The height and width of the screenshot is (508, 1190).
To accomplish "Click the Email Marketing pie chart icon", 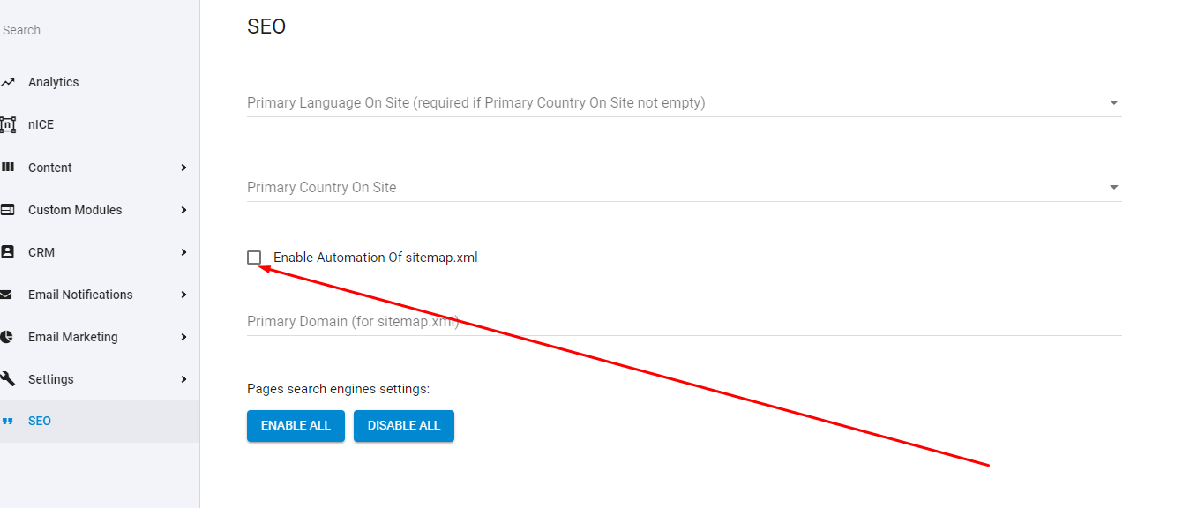I will tap(7, 337).
